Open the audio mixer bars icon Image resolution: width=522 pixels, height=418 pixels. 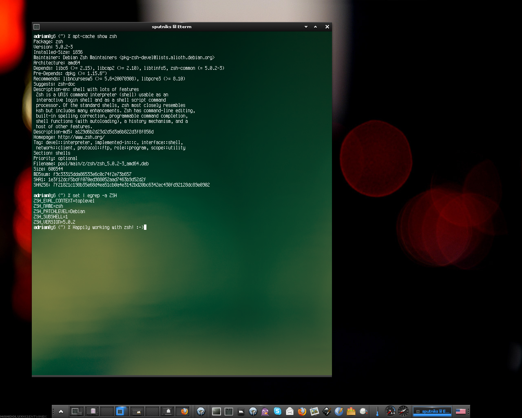(x=351, y=411)
